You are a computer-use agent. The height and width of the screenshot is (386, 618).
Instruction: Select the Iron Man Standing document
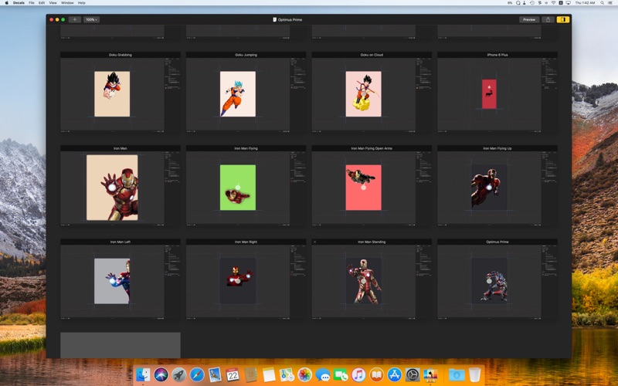click(372, 279)
